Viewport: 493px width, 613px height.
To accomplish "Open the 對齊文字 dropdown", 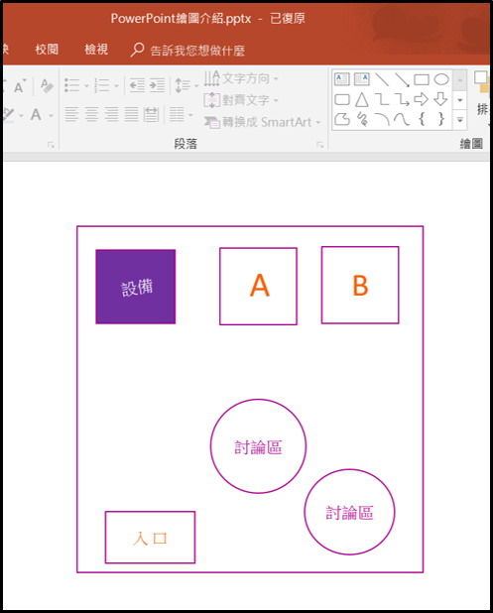I will point(241,100).
